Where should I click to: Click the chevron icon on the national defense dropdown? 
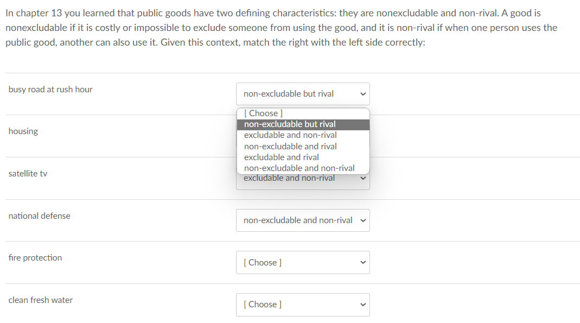pos(362,220)
